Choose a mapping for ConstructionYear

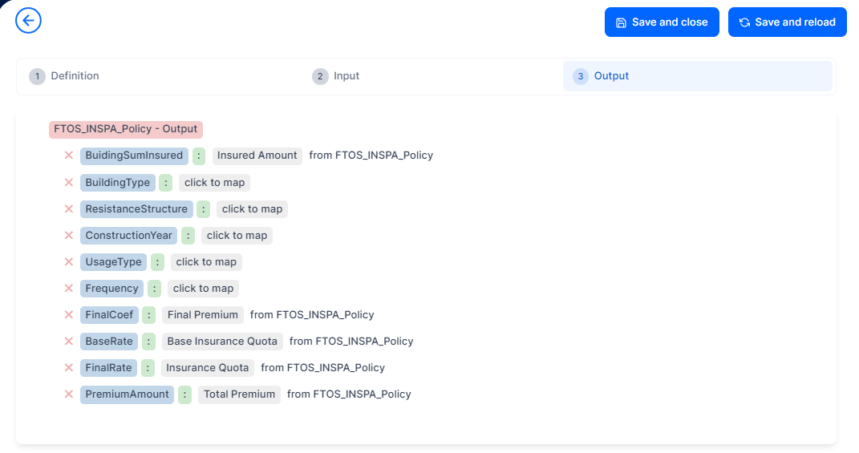[x=237, y=236]
